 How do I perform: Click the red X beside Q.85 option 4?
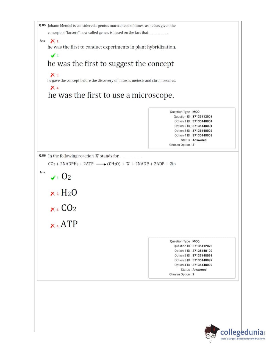[x=52, y=88]
